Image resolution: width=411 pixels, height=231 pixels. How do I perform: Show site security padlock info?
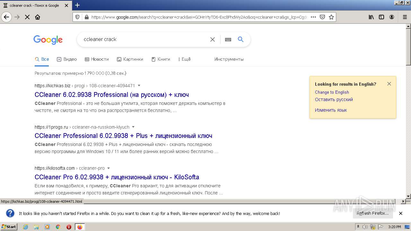(86, 17)
